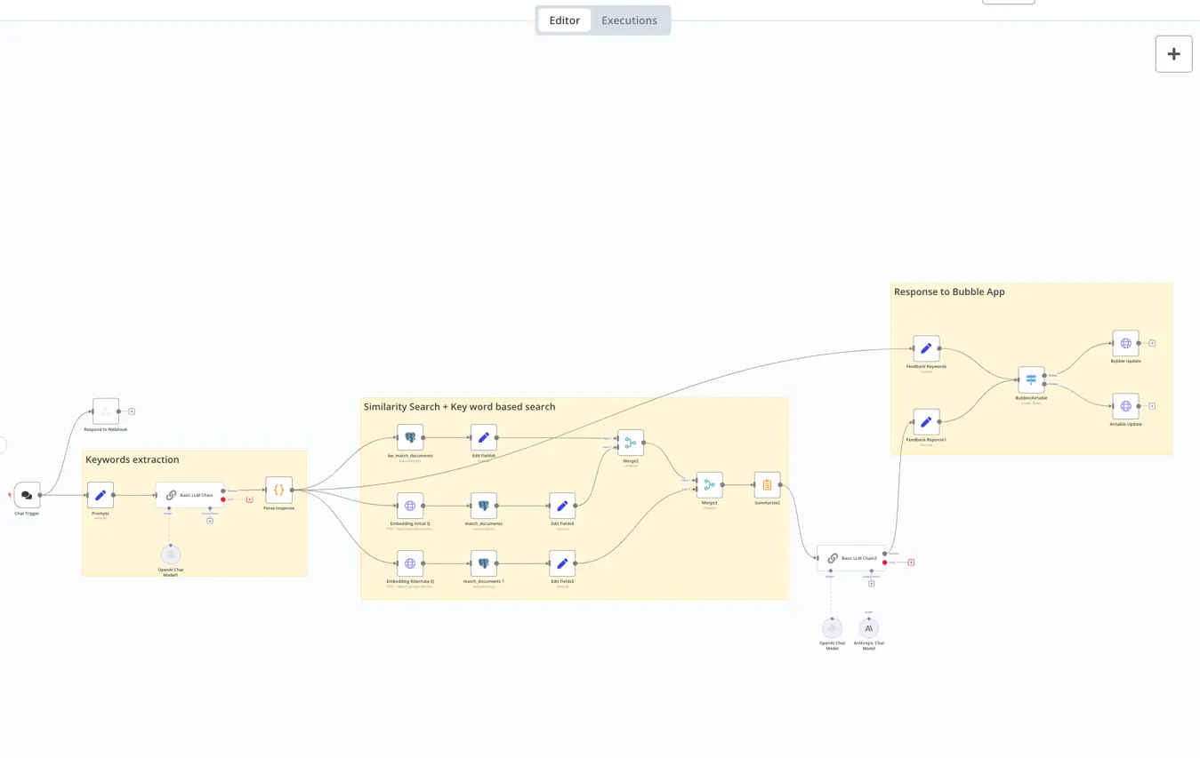Switch to the Executions tab
Viewport: 1200px width, 758px height.
point(629,20)
